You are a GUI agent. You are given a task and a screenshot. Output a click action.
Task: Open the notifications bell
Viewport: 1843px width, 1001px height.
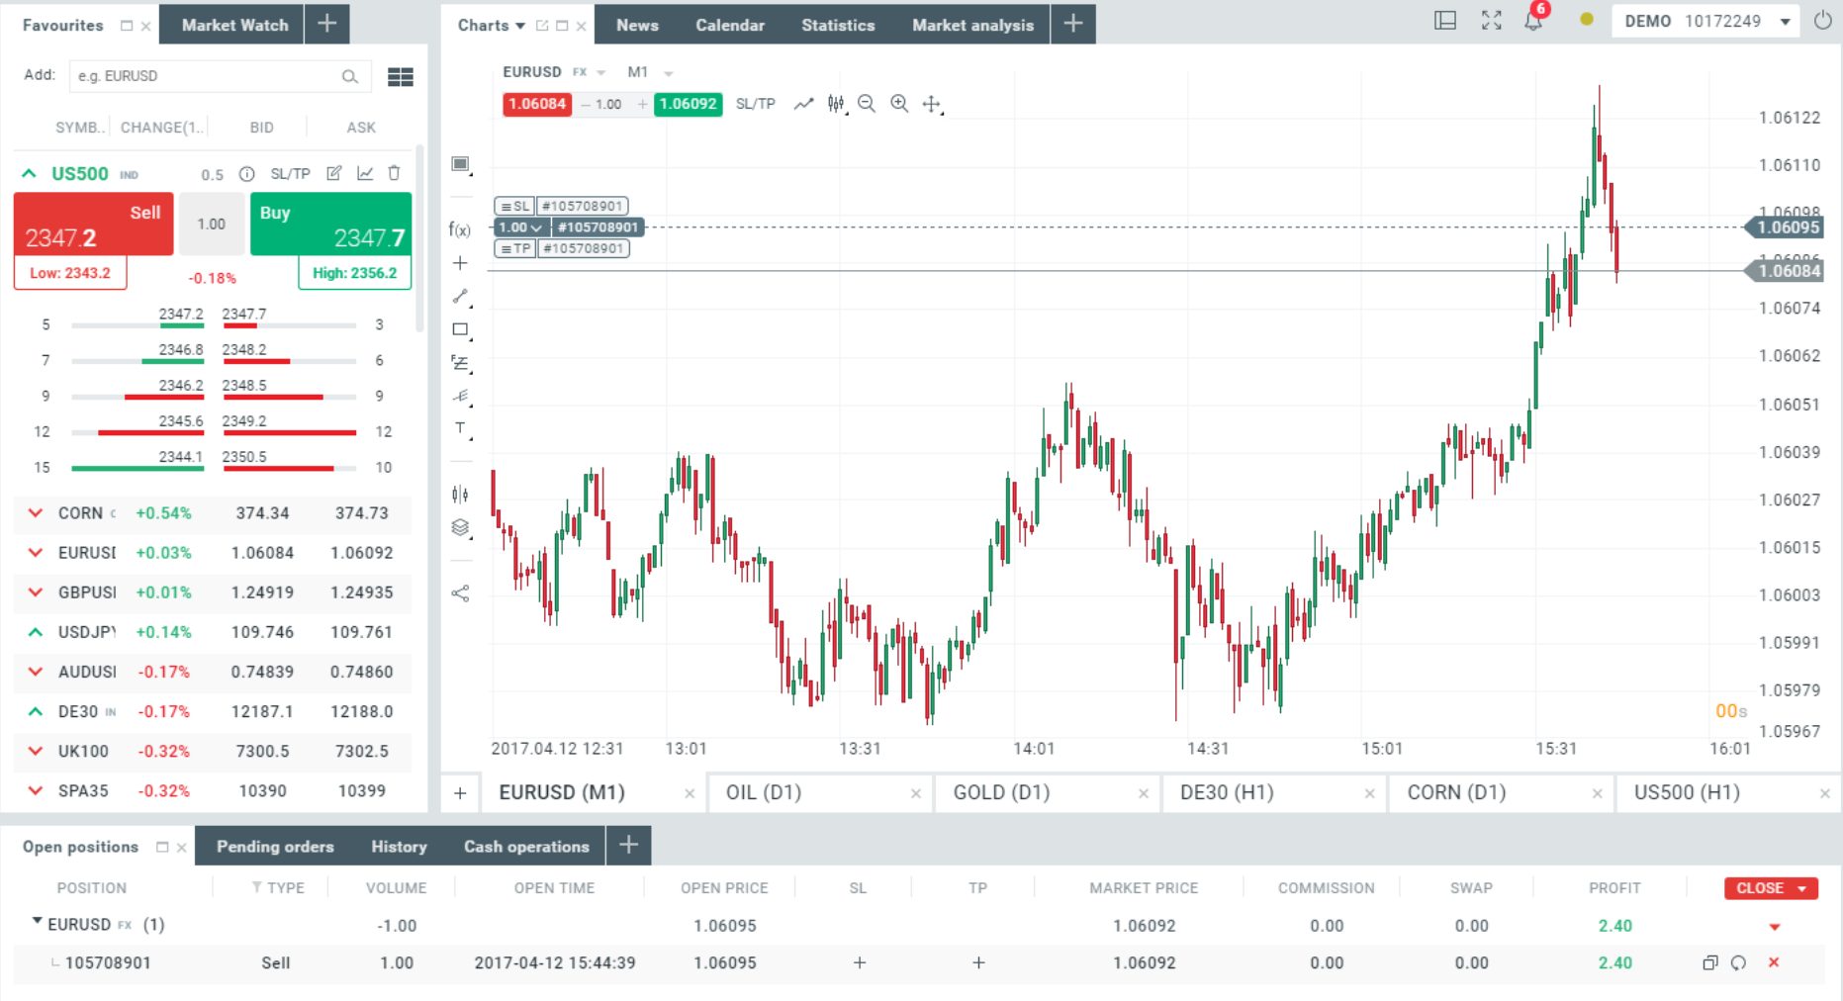(1533, 21)
